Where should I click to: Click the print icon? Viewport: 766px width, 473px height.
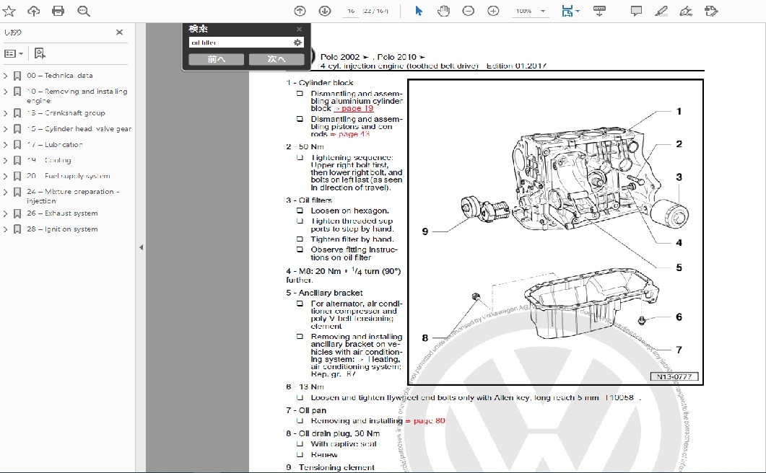(58, 11)
